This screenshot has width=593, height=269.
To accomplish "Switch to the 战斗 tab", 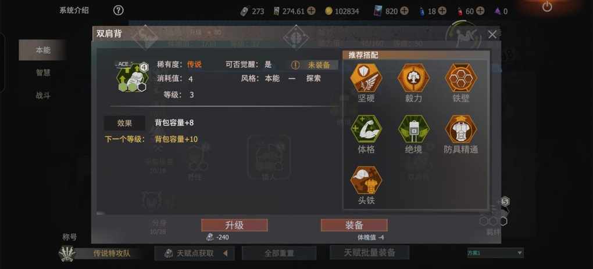I will 43,96.
